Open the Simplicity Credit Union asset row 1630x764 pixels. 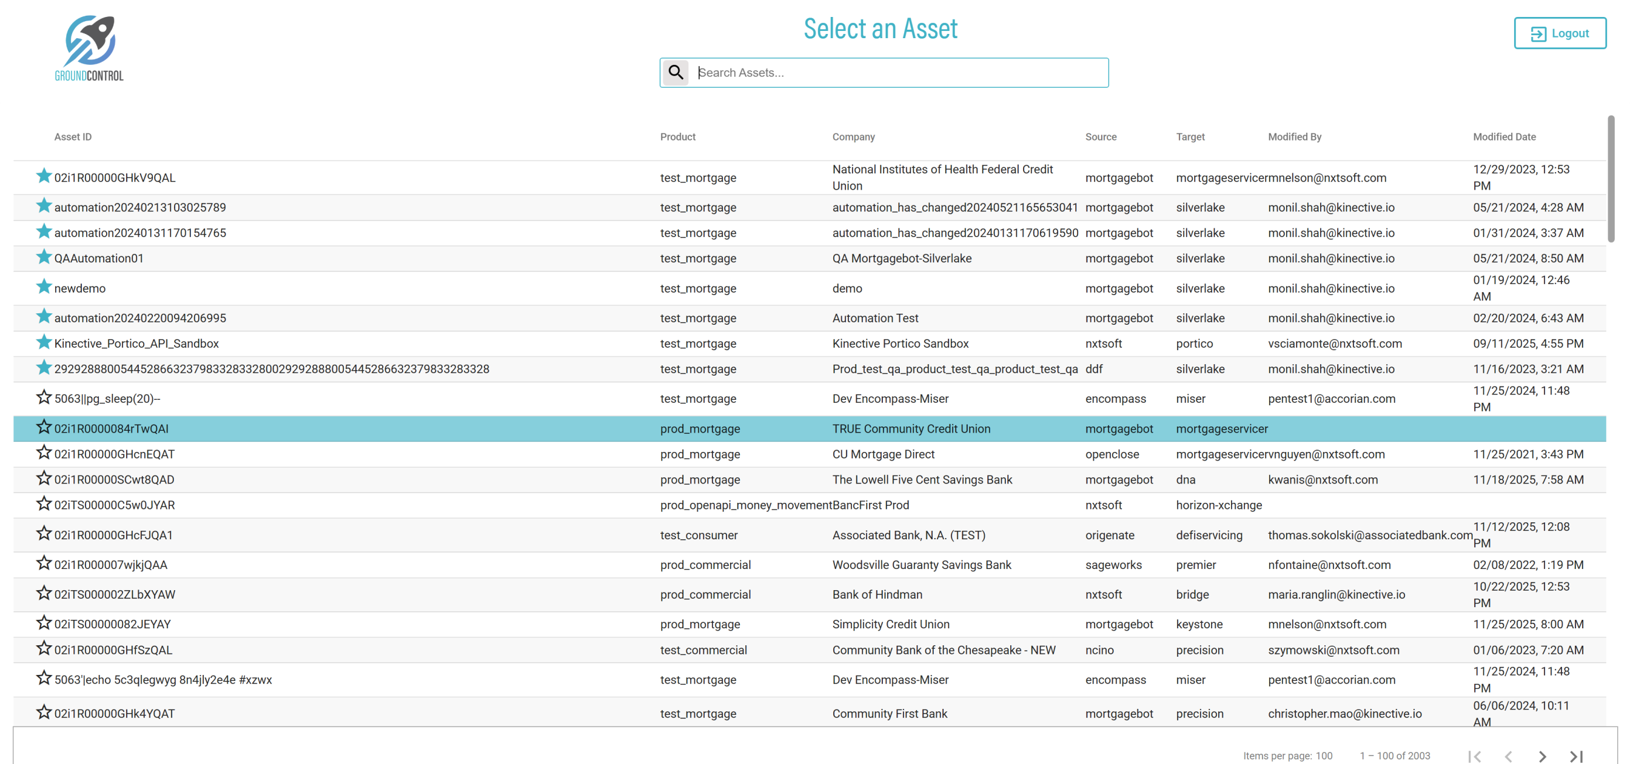(890, 624)
